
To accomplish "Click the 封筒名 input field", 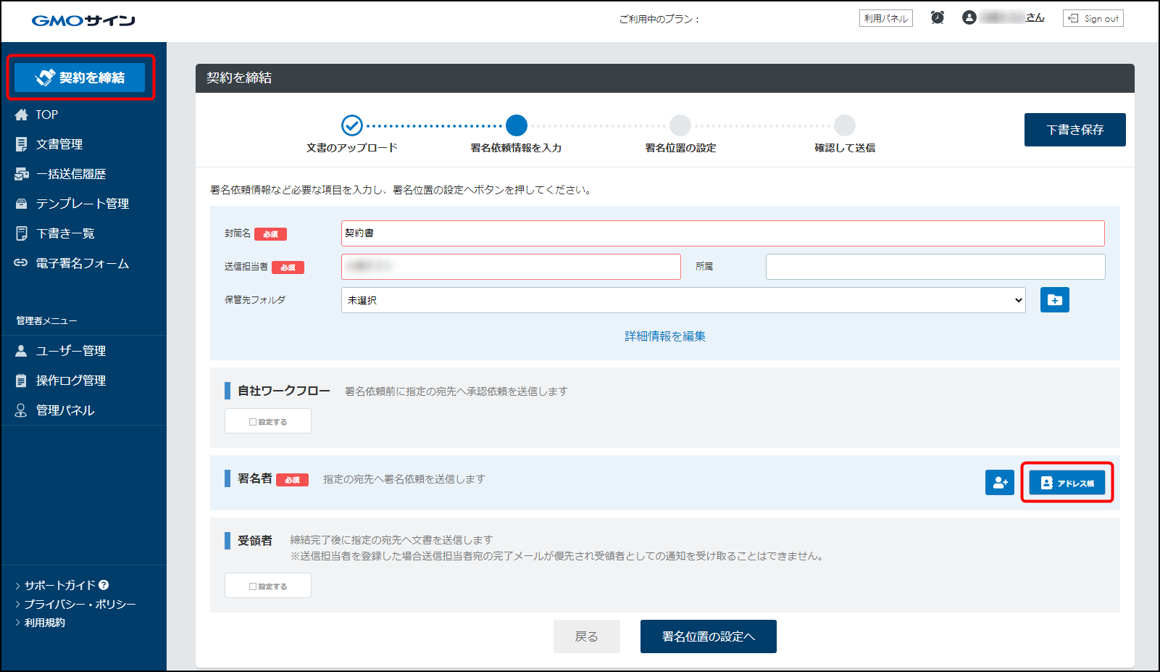I will 722,233.
